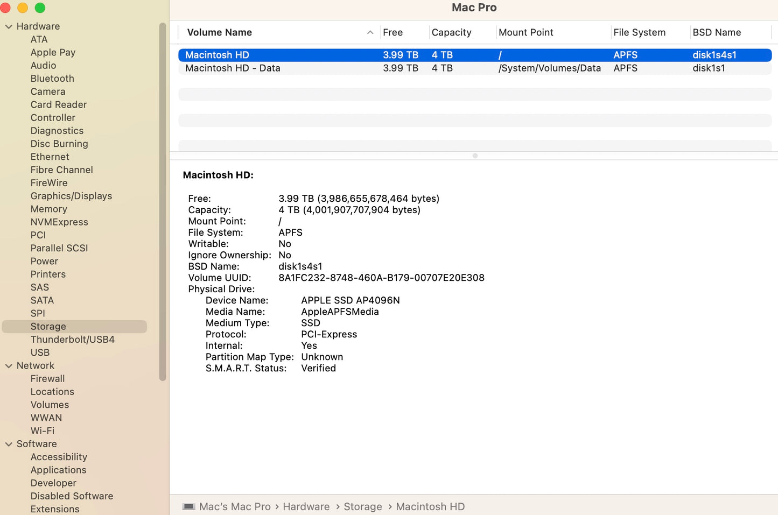Select USB in the sidebar
Viewport: 778px width, 515px height.
[x=40, y=352]
